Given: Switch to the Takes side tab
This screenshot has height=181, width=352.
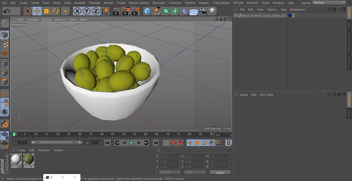Looking at the screenshot, I should pos(349,25).
